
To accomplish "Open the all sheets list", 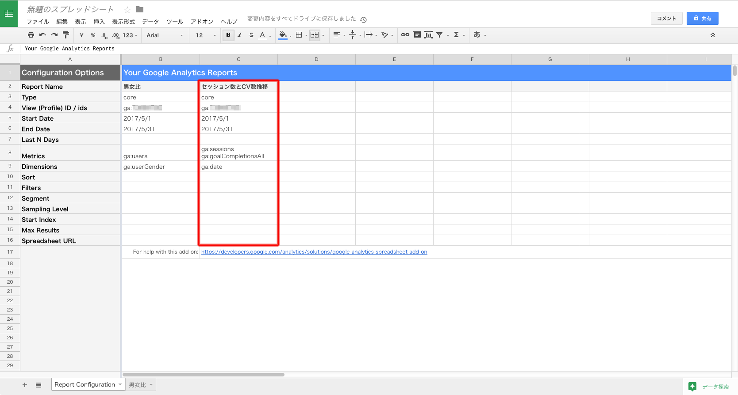I will 38,385.
